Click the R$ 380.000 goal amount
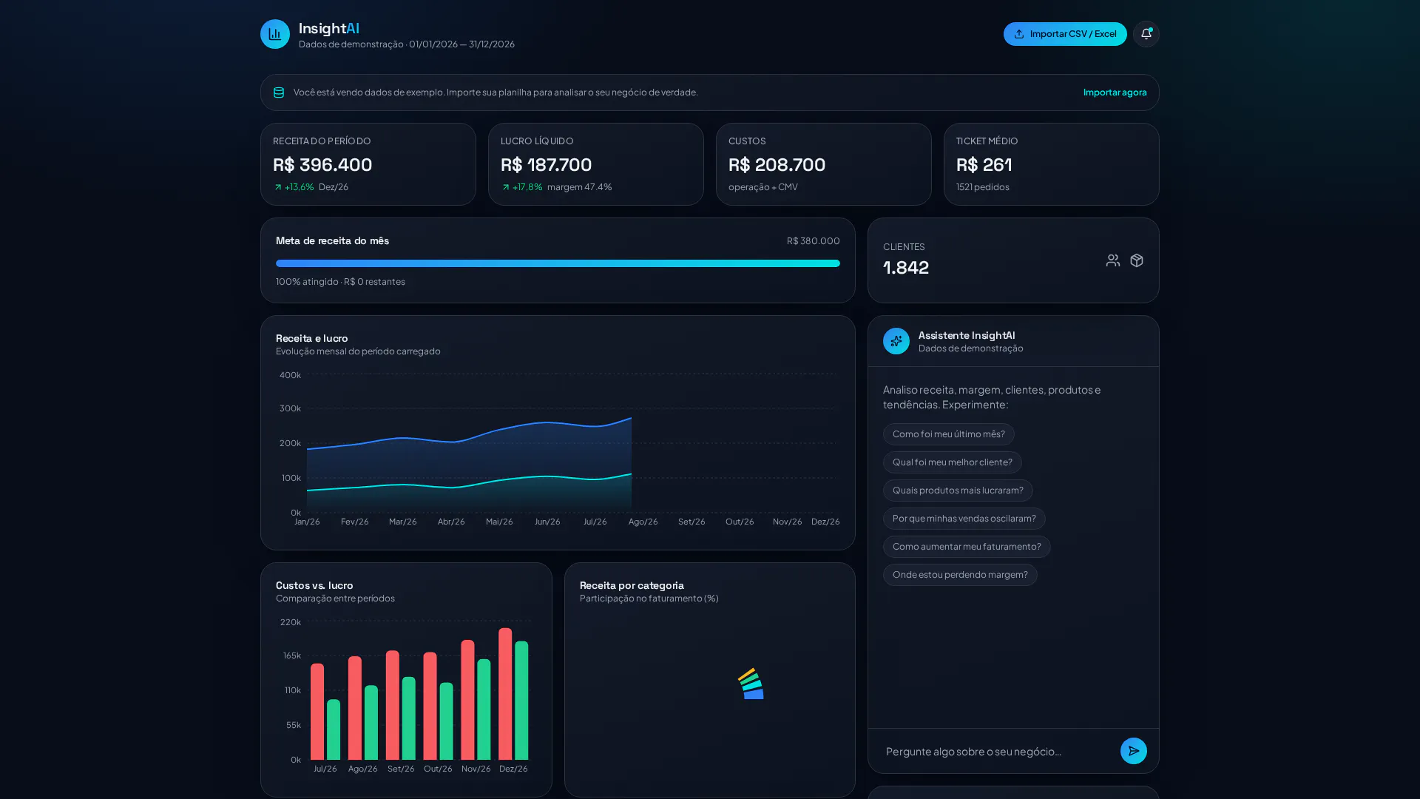 point(814,241)
